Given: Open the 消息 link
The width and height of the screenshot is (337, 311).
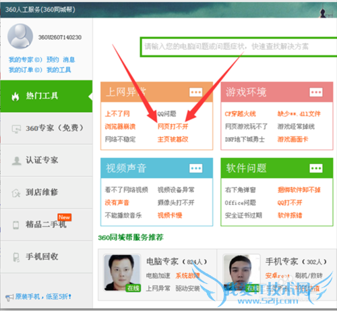Looking at the screenshot, I should [x=69, y=59].
